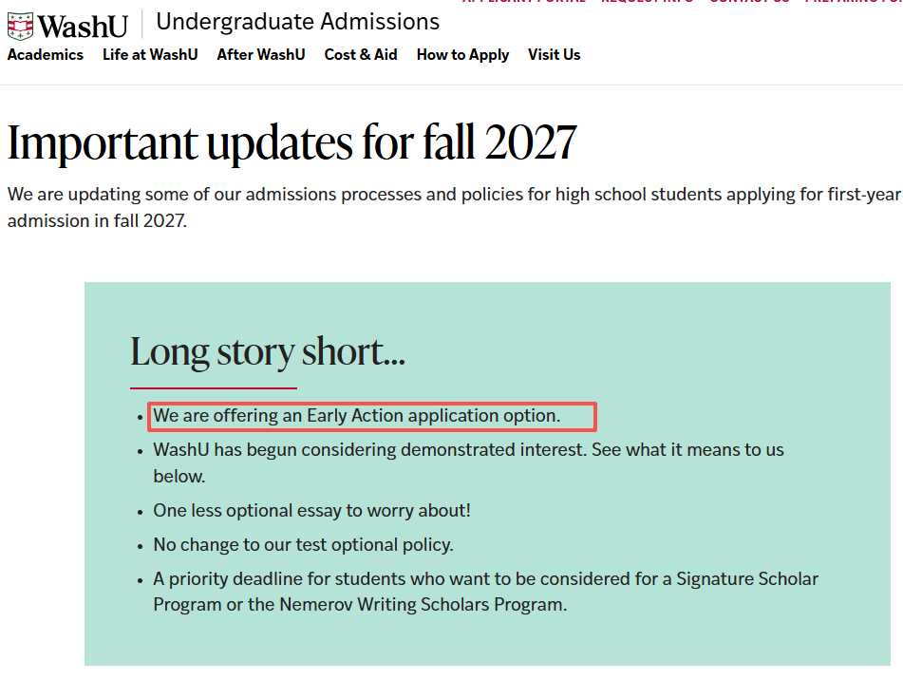The width and height of the screenshot is (903, 679).
Task: Select the Visit Us menu item
Action: [554, 55]
